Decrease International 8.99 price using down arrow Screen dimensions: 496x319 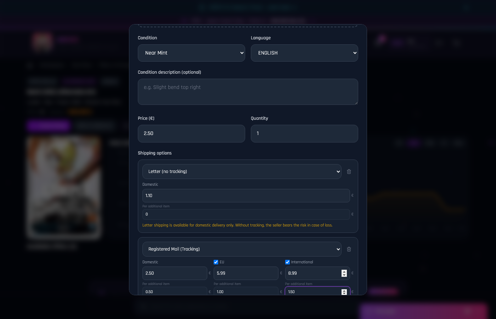[x=344, y=275]
